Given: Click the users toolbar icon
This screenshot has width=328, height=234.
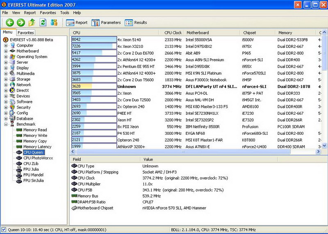Looking at the screenshot, I should [54, 22].
